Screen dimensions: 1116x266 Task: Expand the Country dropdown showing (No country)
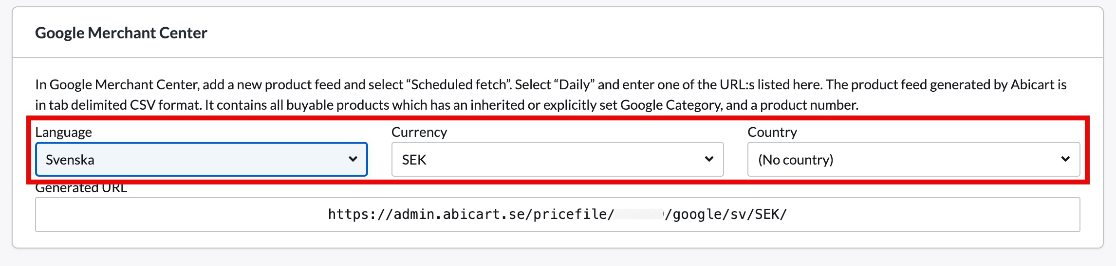(x=913, y=159)
